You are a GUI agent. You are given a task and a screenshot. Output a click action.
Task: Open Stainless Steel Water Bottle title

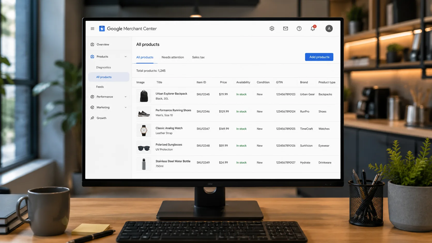(x=173, y=161)
